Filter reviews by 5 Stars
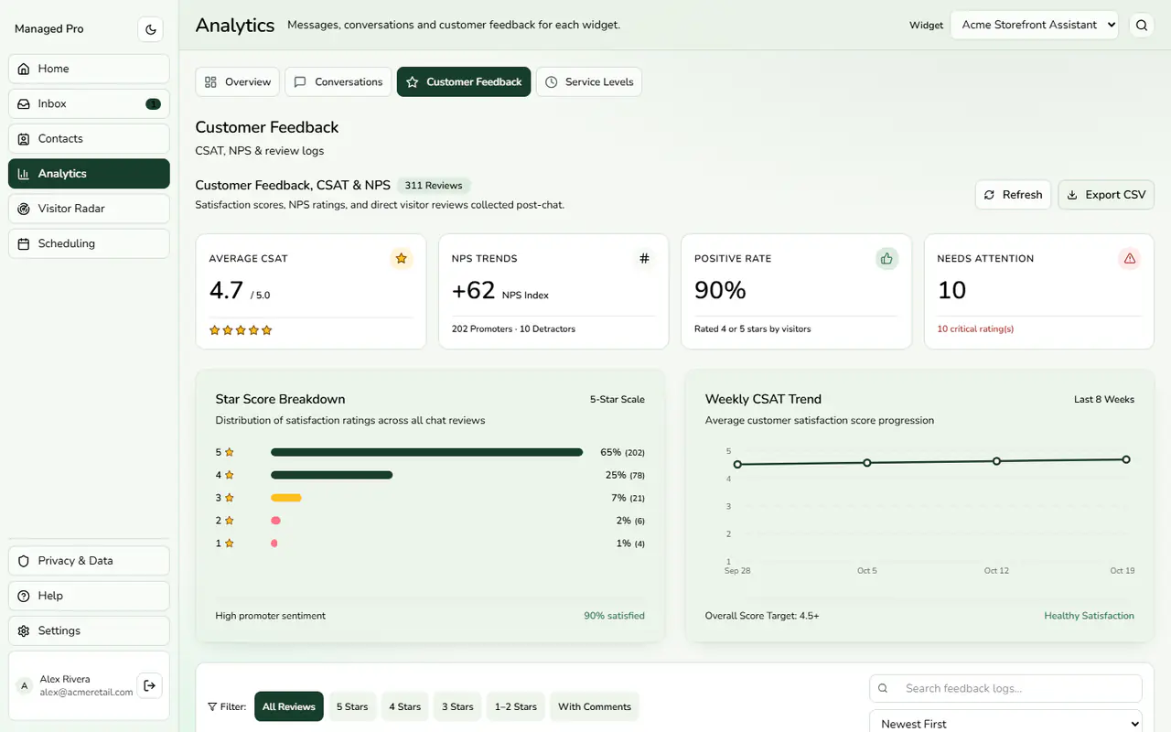The width and height of the screenshot is (1171, 732). coord(352,706)
